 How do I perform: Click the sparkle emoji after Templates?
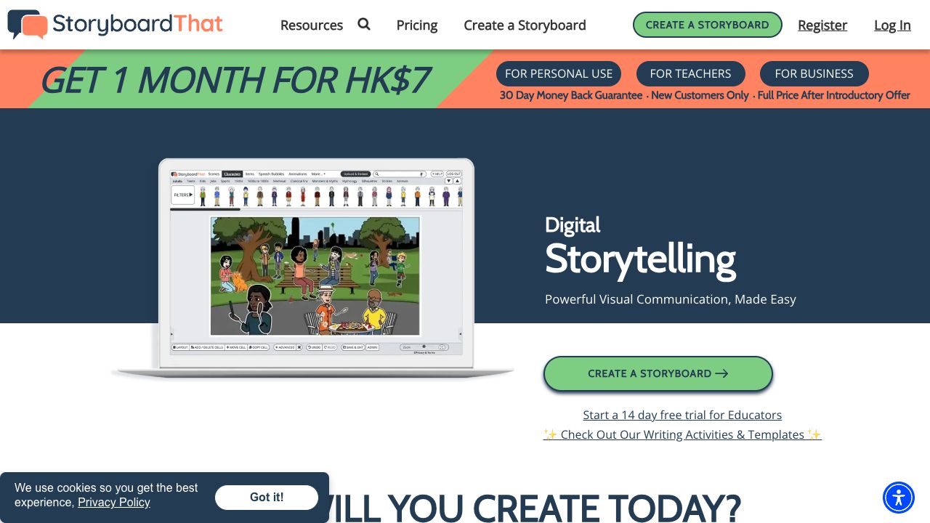click(814, 434)
